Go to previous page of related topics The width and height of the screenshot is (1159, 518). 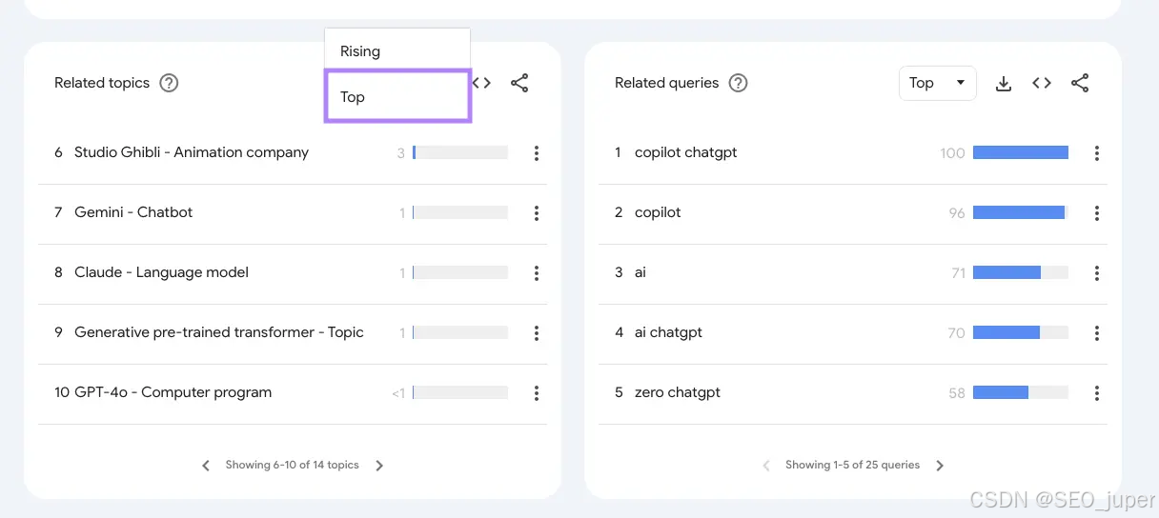tap(205, 466)
